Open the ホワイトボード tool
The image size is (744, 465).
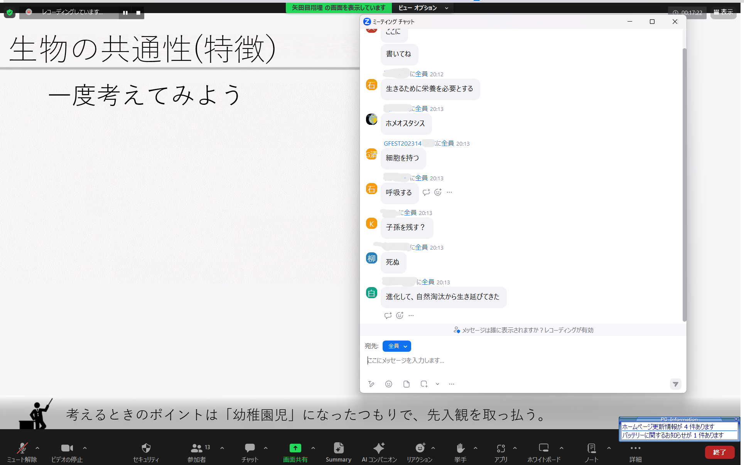point(543,452)
